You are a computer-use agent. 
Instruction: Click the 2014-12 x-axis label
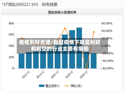[40, 75]
